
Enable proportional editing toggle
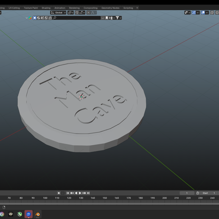pos(88,13)
